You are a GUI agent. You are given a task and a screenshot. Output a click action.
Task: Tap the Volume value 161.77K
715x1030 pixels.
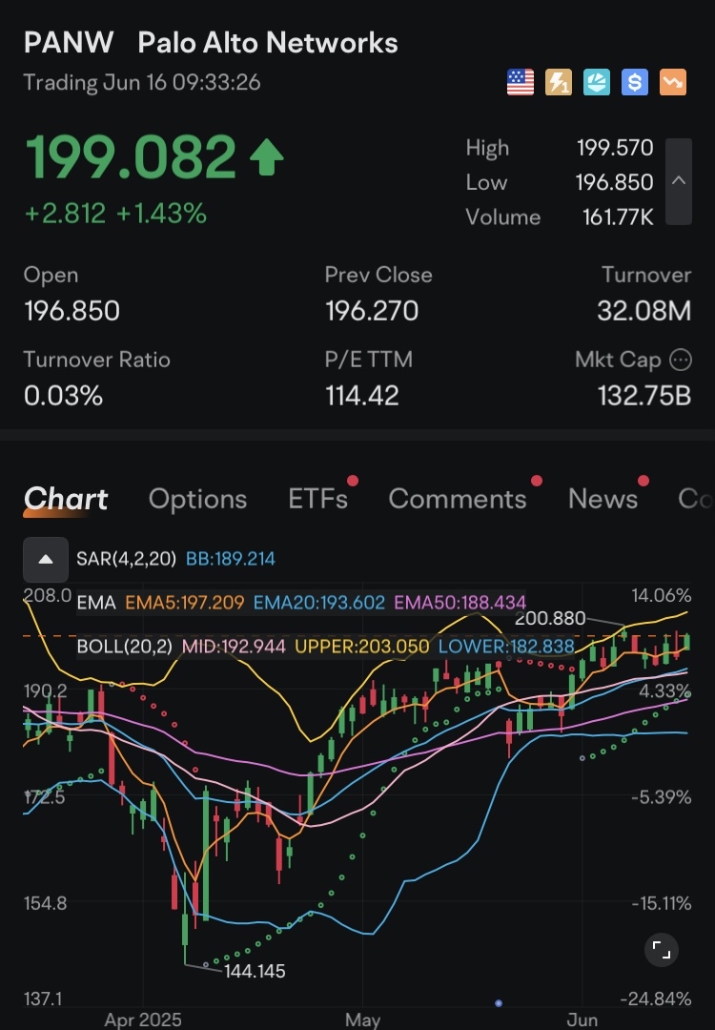pyautogui.click(x=618, y=216)
